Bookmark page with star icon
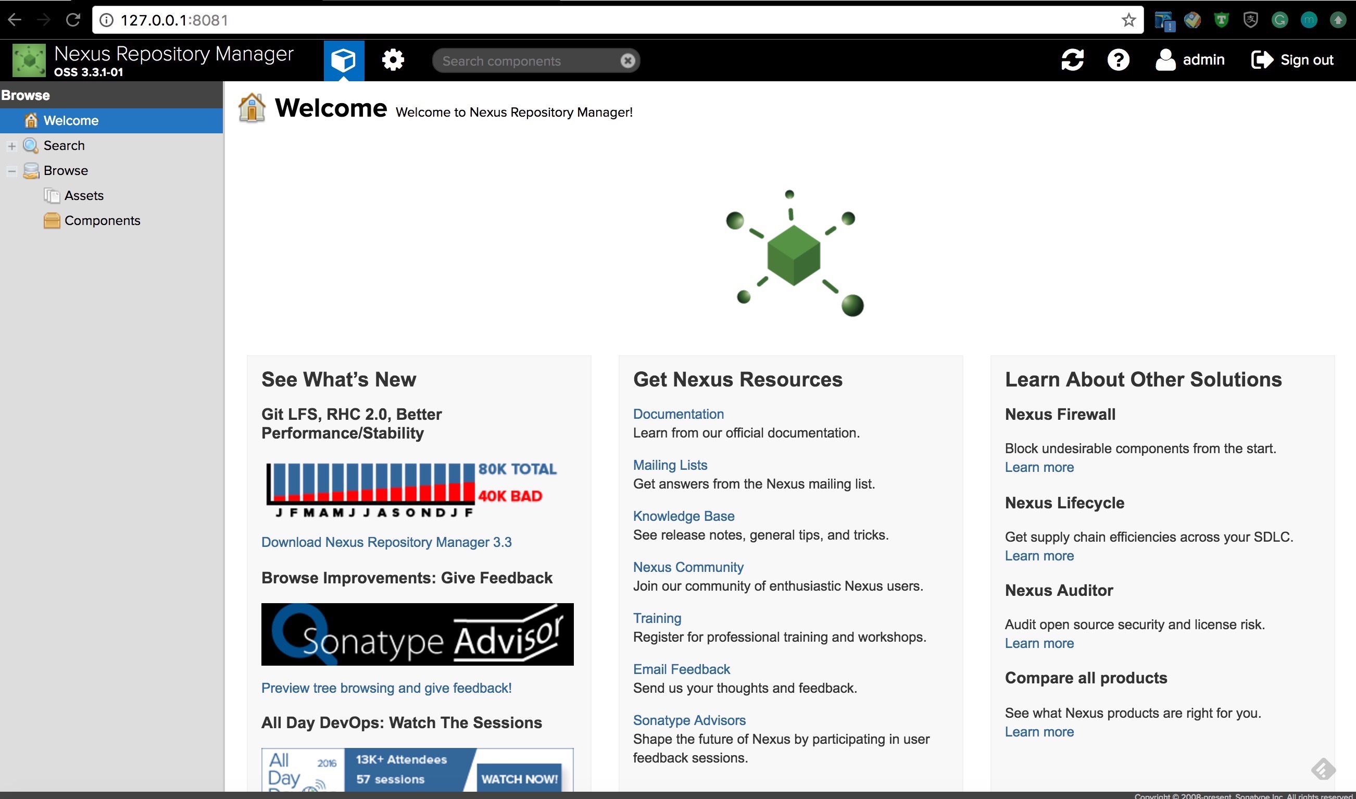Viewport: 1356px width, 799px height. 1128,20
